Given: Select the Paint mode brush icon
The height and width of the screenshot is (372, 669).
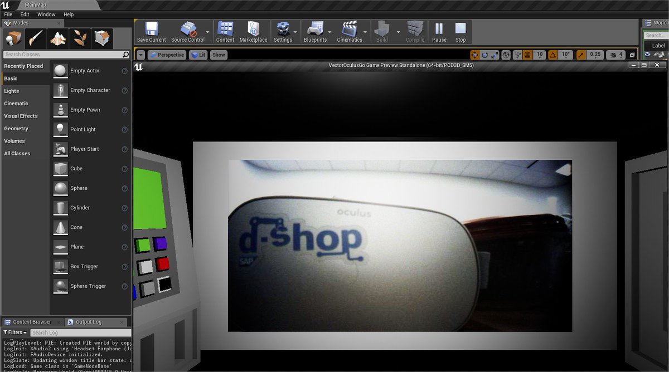Looking at the screenshot, I should pos(35,38).
